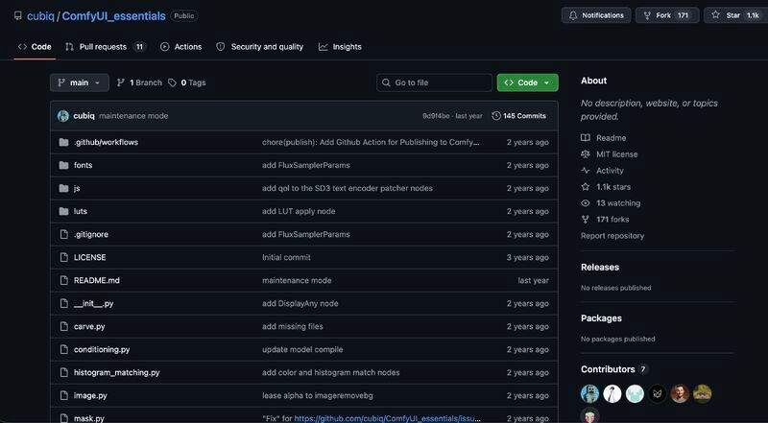Open the ComfyUI_essentials repository link
This screenshot has height=423, width=768.
click(113, 16)
